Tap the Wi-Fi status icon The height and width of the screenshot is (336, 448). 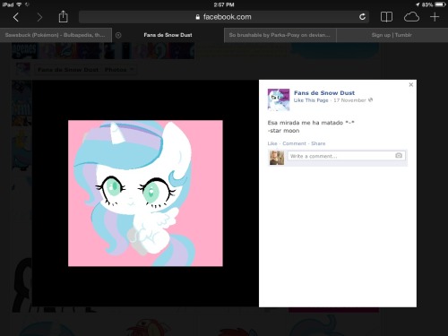click(20, 4)
